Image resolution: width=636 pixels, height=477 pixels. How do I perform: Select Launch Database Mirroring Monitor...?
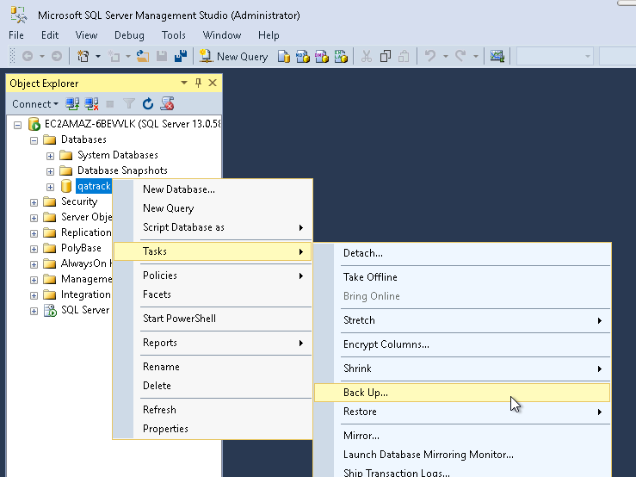tap(462, 455)
